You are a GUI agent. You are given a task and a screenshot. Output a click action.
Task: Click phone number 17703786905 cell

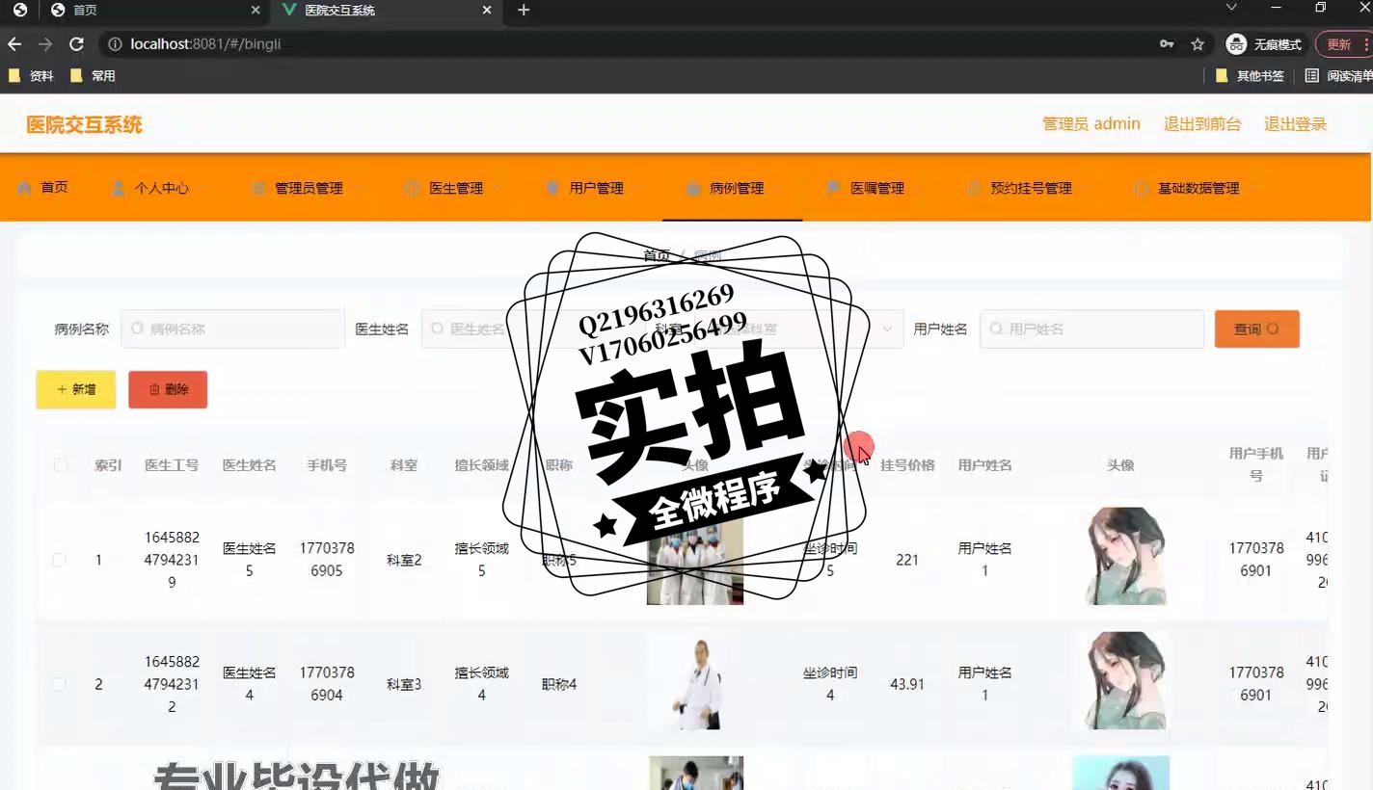[x=327, y=560]
